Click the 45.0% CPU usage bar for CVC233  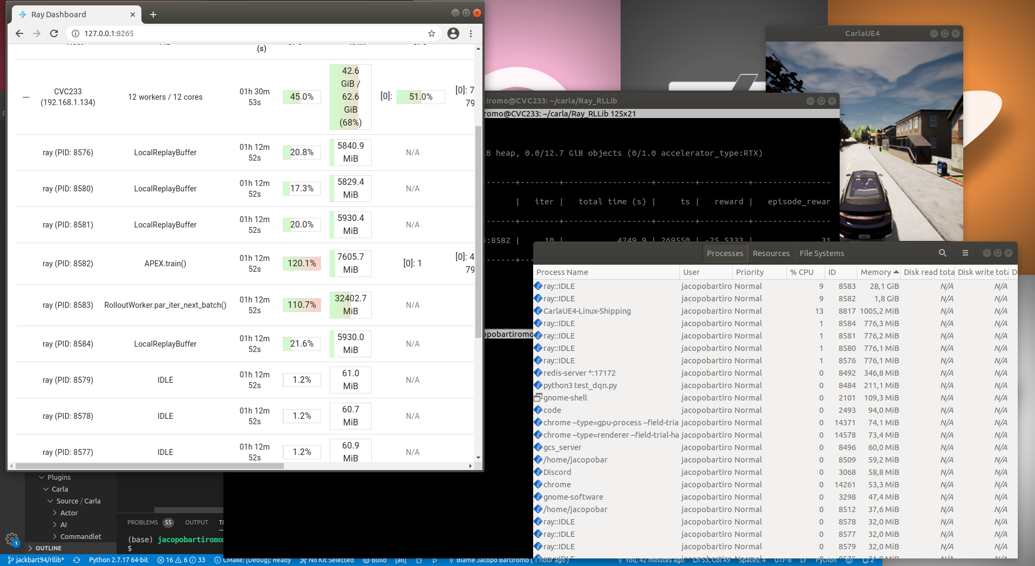[301, 97]
